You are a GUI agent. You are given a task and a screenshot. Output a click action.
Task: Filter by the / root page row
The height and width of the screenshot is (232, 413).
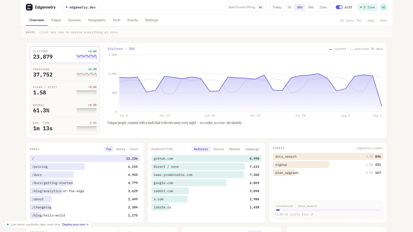coord(85,158)
